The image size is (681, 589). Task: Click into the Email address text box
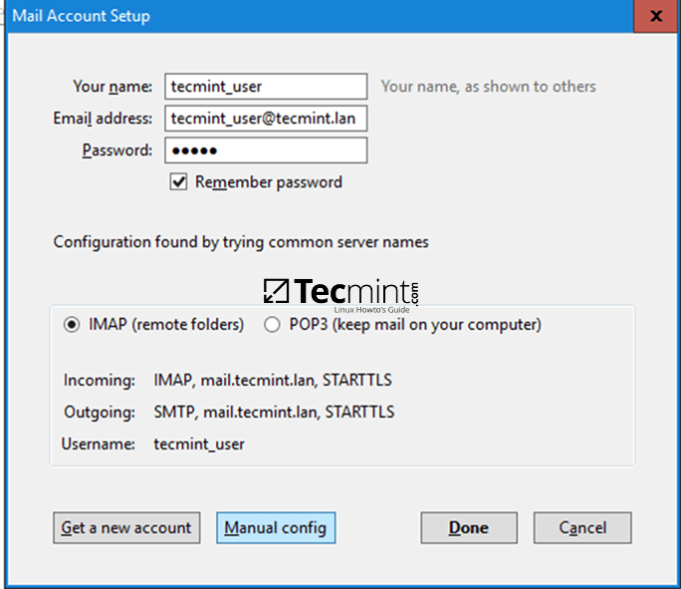(x=265, y=119)
